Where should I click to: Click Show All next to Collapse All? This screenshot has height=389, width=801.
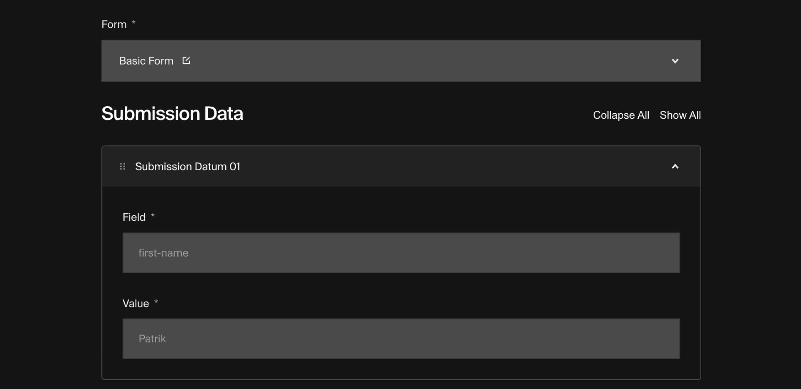click(x=680, y=115)
